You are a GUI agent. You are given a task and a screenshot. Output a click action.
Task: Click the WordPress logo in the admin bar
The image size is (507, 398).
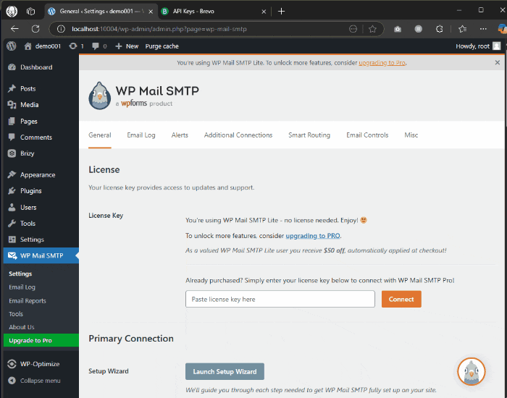12,46
